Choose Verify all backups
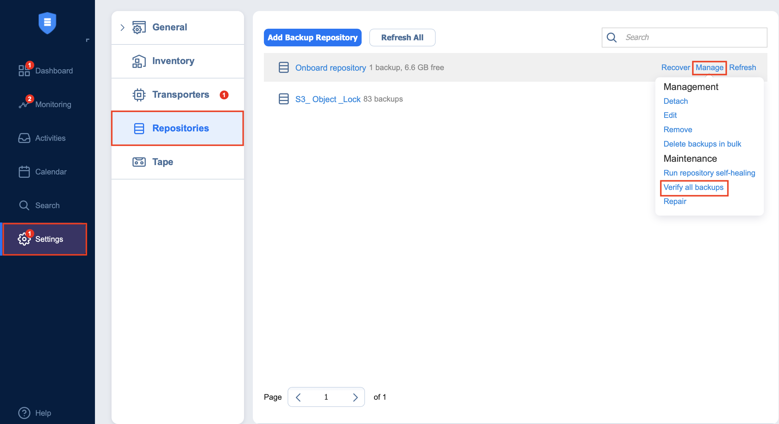Screen dimensions: 779x424 coord(693,187)
